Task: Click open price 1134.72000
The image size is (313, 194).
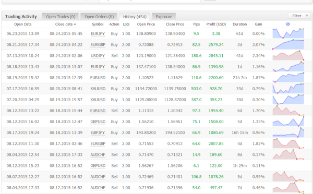Action: [146, 89]
